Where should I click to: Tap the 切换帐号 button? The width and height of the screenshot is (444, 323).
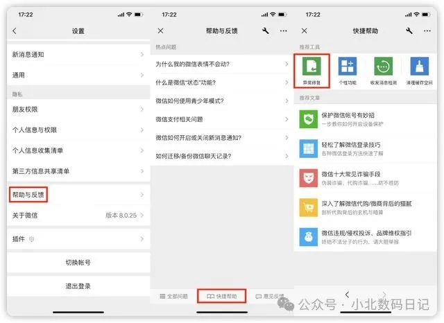point(78,263)
